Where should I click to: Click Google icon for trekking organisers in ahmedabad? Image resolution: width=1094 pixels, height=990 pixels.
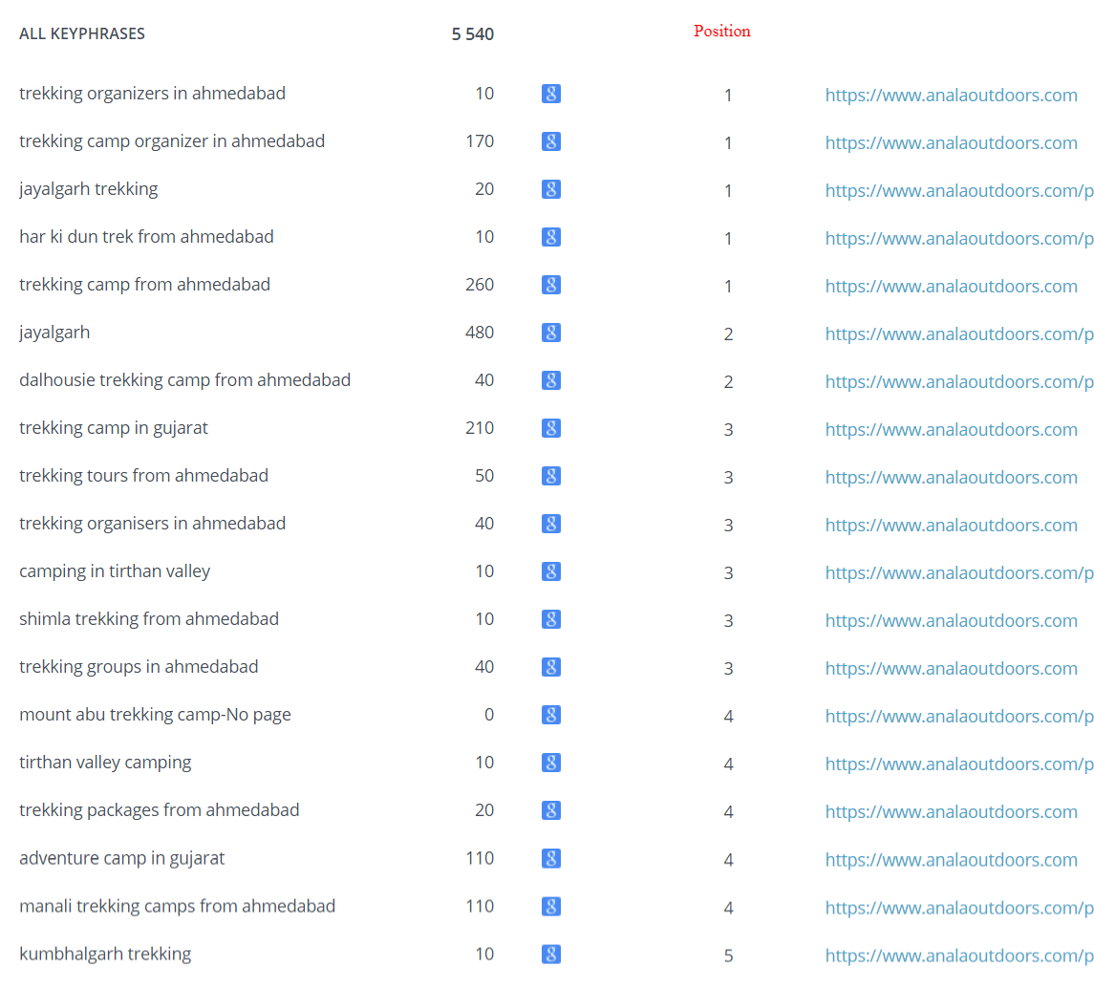click(x=551, y=524)
